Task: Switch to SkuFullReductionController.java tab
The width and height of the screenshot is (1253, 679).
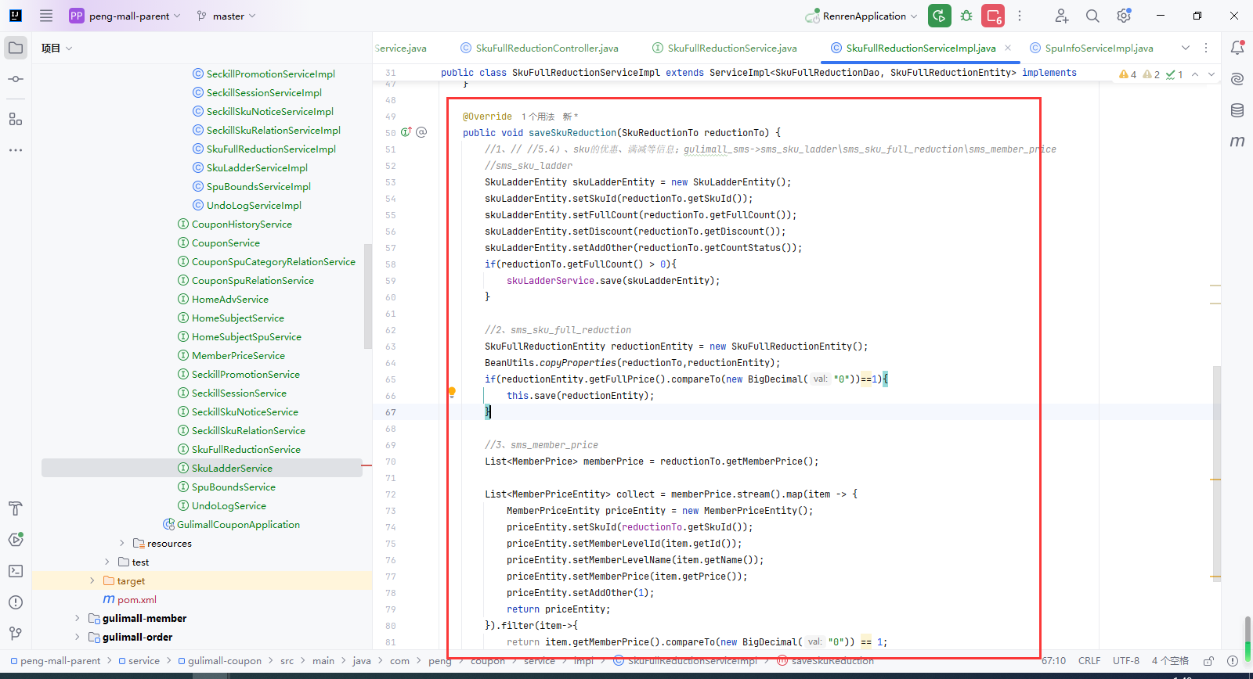Action: (x=540, y=48)
